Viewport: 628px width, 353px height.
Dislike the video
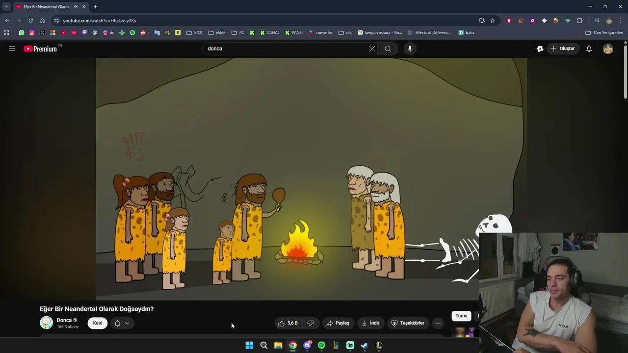[311, 323]
